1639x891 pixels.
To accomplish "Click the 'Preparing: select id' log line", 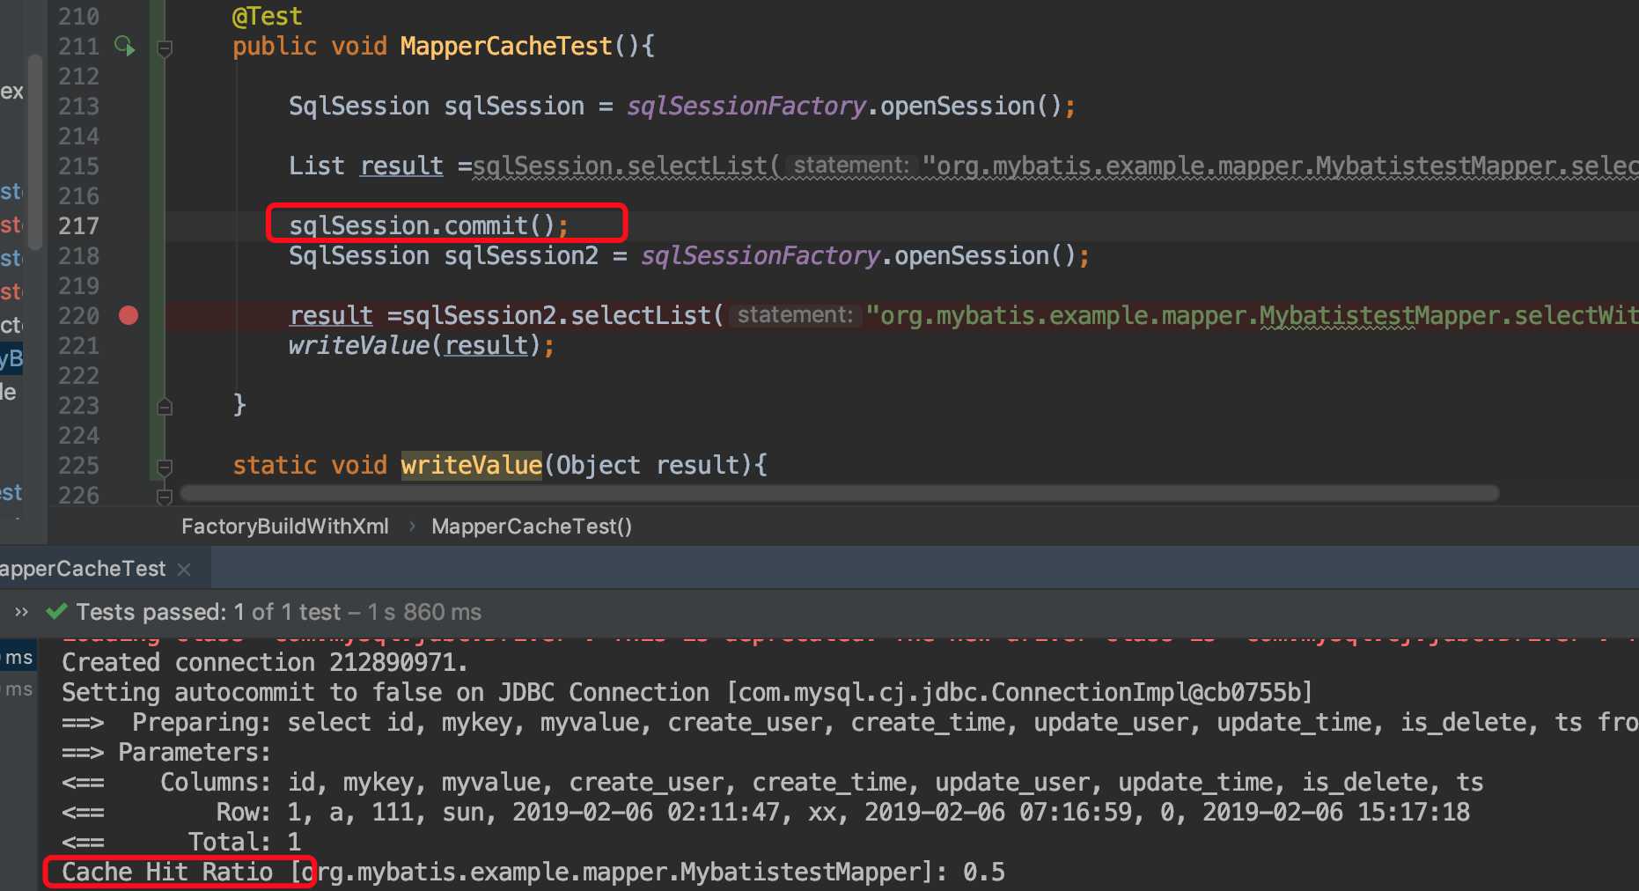I will pos(849,722).
